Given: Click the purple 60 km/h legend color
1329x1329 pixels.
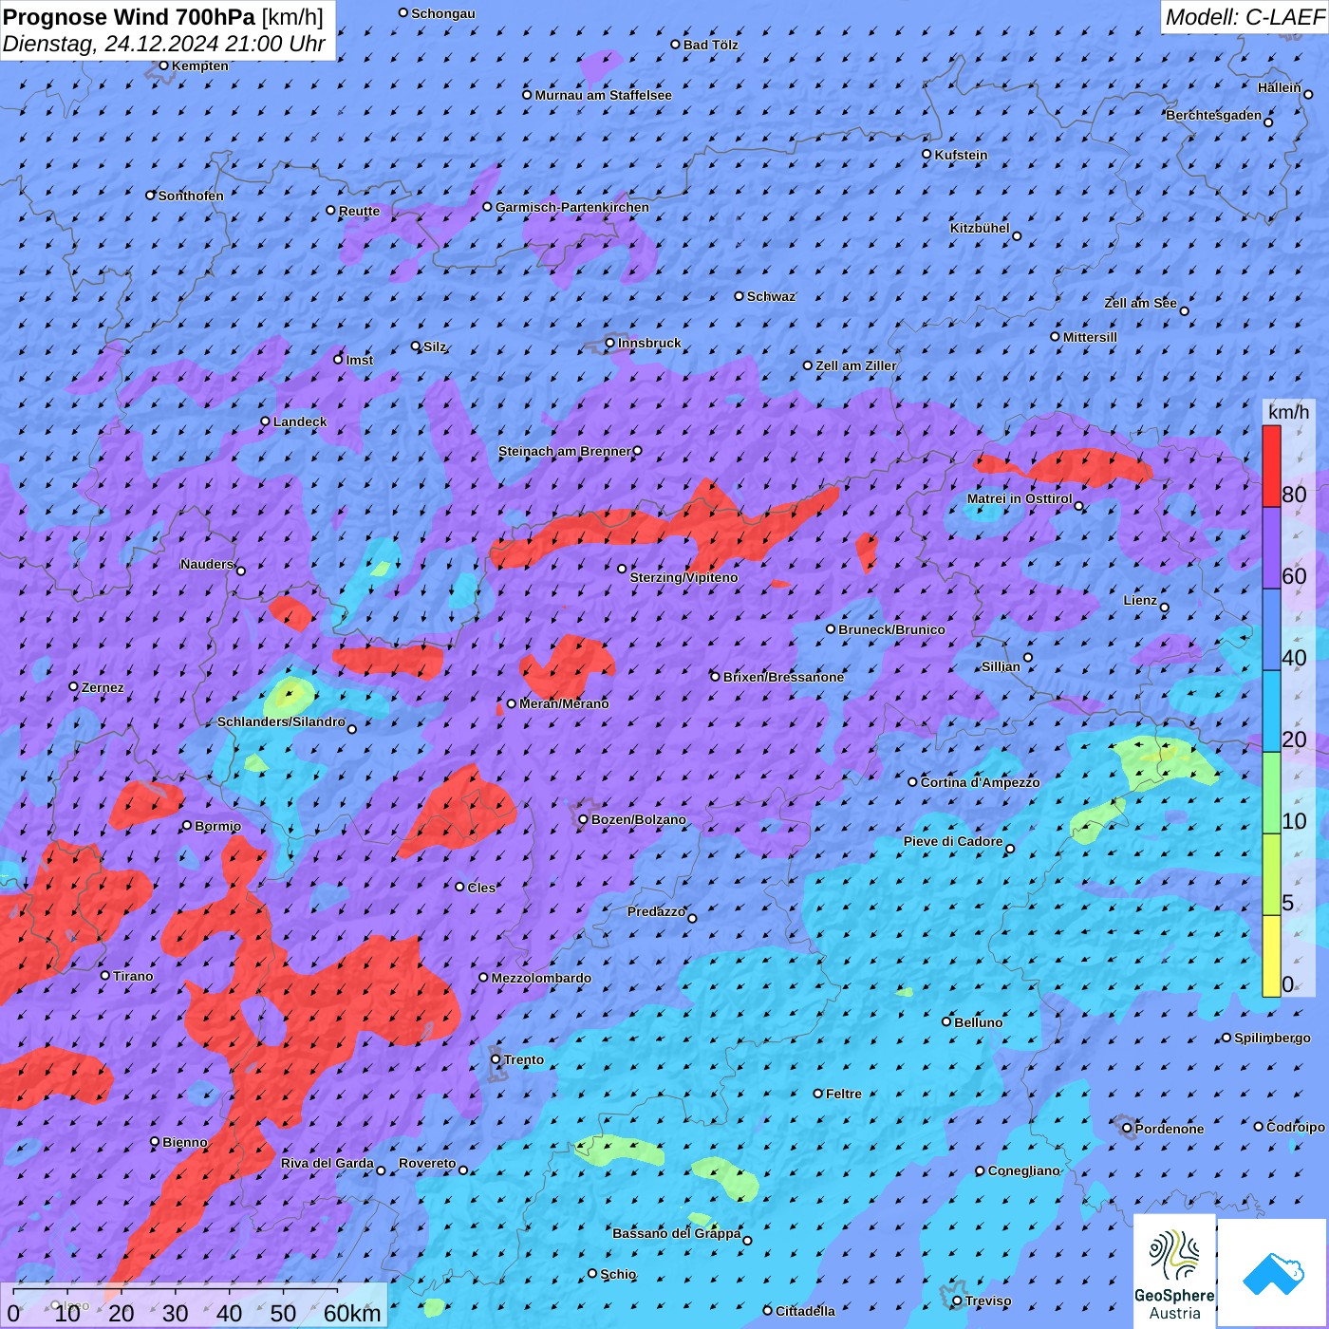Looking at the screenshot, I should coord(1271,549).
